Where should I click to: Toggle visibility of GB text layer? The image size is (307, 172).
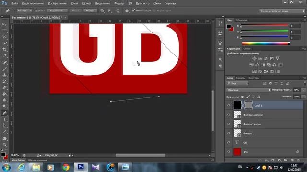[x=229, y=142]
